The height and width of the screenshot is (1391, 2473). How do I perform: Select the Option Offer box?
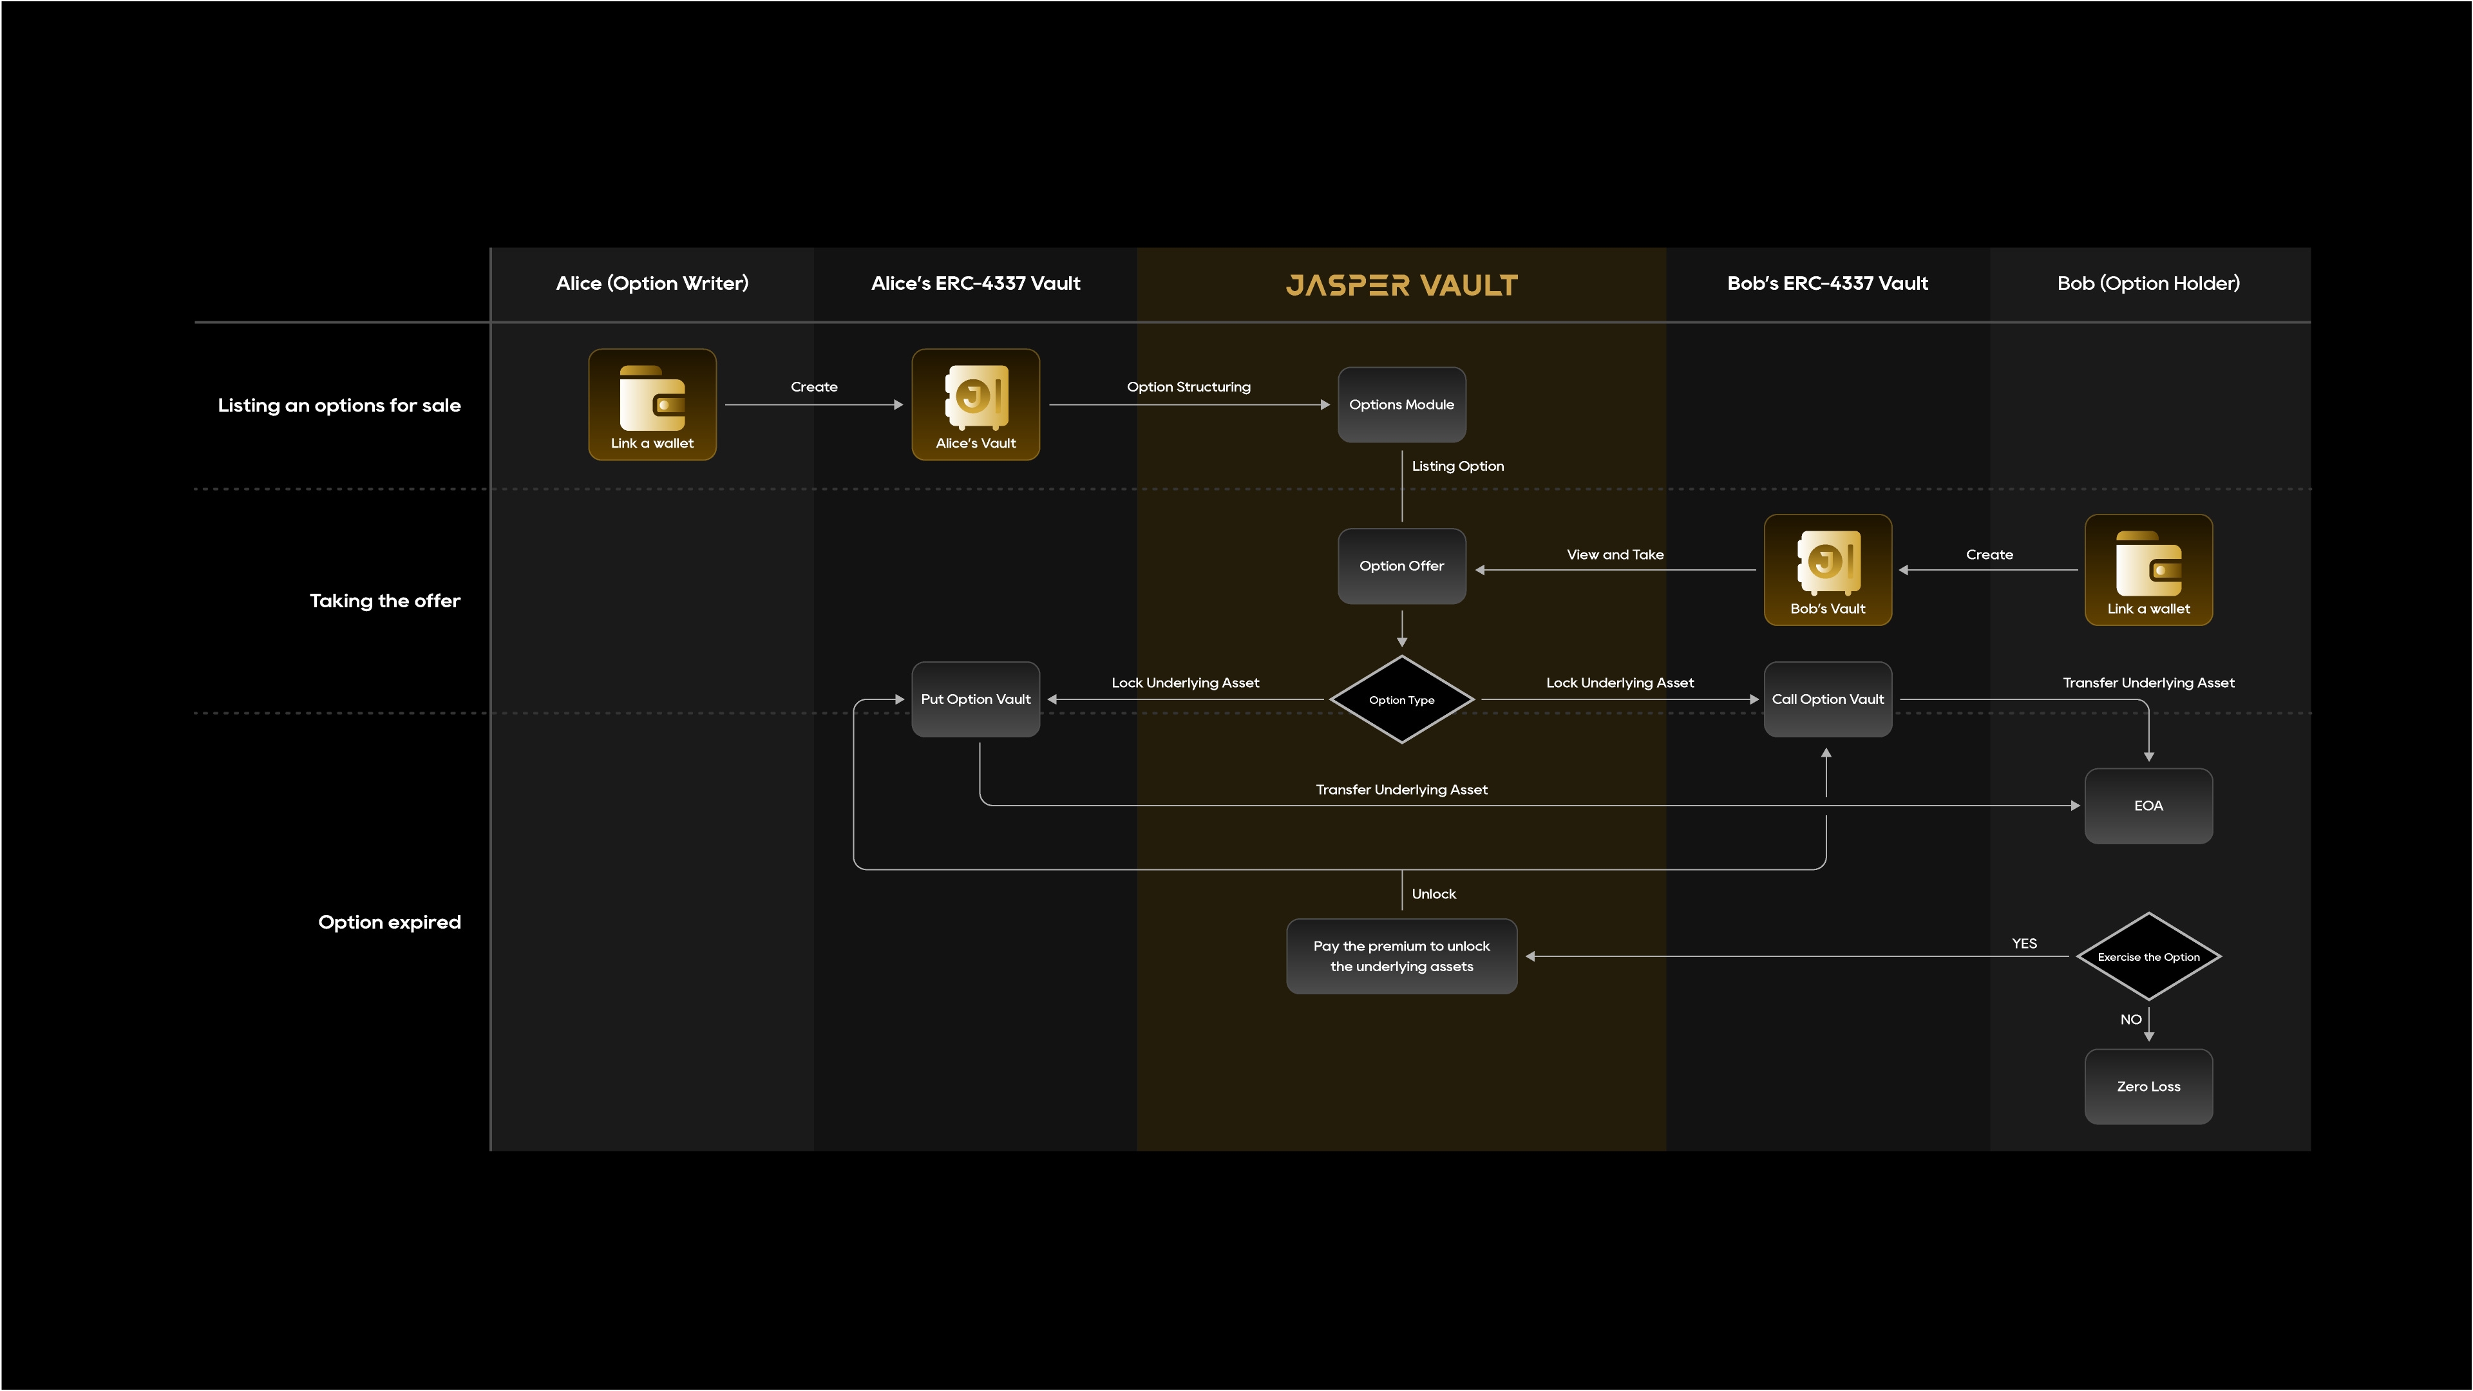coord(1401,565)
